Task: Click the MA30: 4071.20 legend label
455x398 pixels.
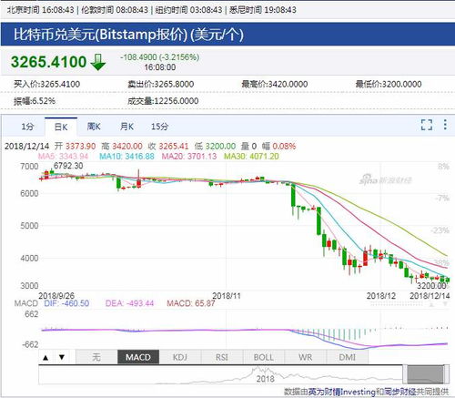Action: click(x=251, y=157)
